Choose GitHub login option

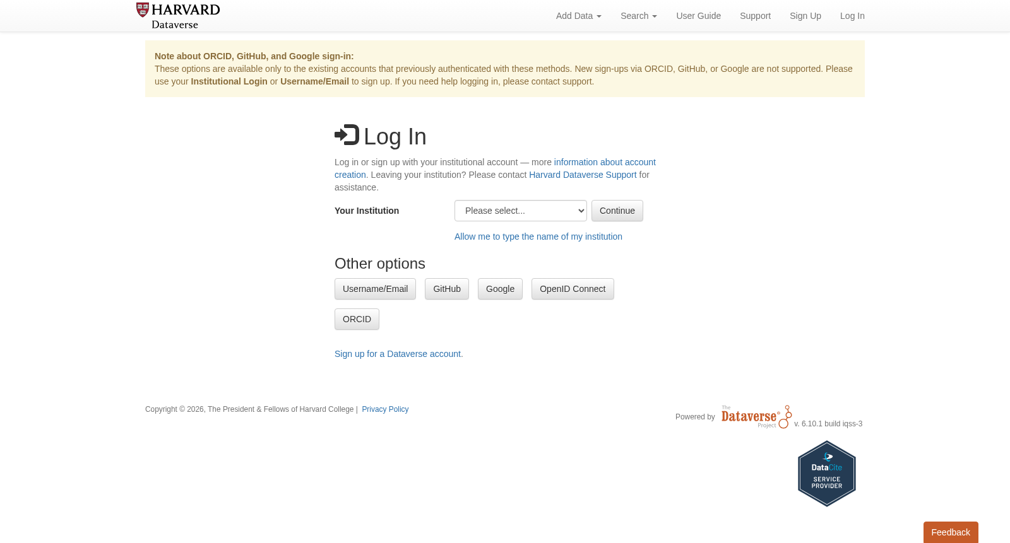point(447,289)
